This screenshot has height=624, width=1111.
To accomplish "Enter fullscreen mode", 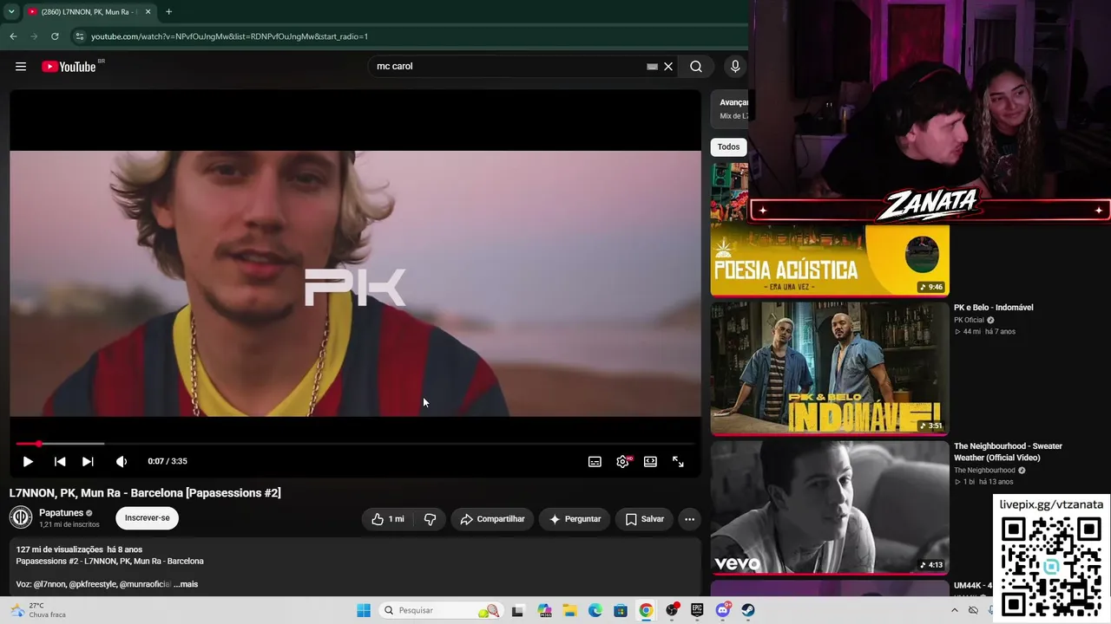I will coord(678,462).
